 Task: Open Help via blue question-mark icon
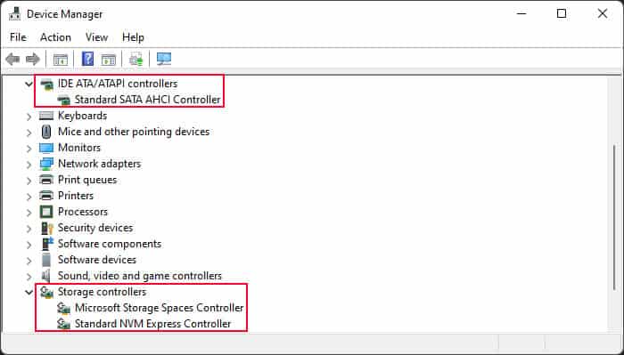click(x=87, y=59)
